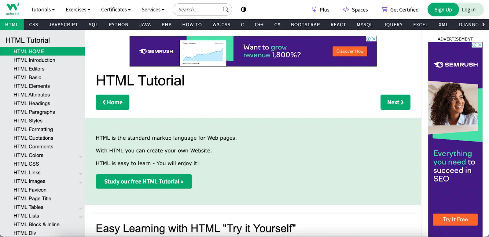Open the Services dropdown
Viewport: 489px width, 237px height.
click(153, 9)
